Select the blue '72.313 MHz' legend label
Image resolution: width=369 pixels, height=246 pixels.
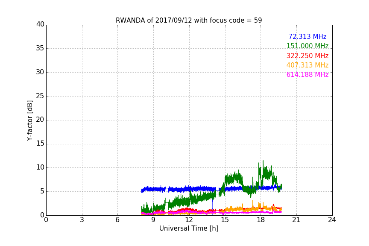point(307,36)
